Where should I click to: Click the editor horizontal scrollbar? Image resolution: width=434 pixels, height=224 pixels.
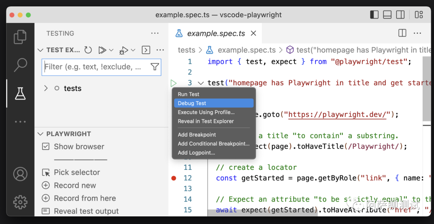pos(262,212)
